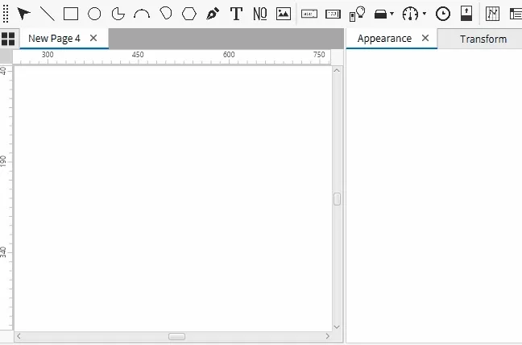Select the Hexagon polygon tool
The height and width of the screenshot is (345, 522).
tap(189, 14)
